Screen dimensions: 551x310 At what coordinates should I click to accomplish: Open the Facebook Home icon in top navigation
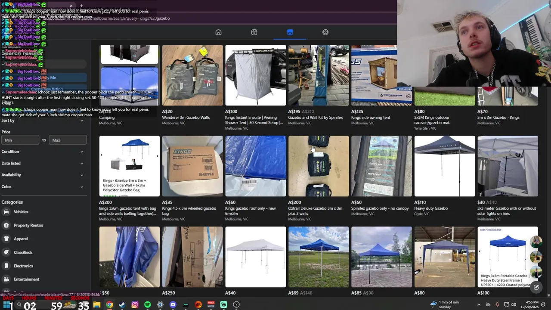click(218, 32)
